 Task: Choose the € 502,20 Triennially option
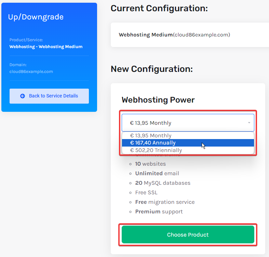(188, 150)
